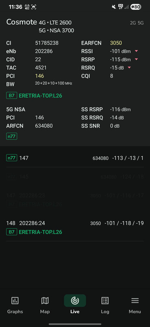Image resolution: width=150 pixels, height=327 pixels.
Task: Tap the battery indicator showing 80
Action: click(136, 7)
